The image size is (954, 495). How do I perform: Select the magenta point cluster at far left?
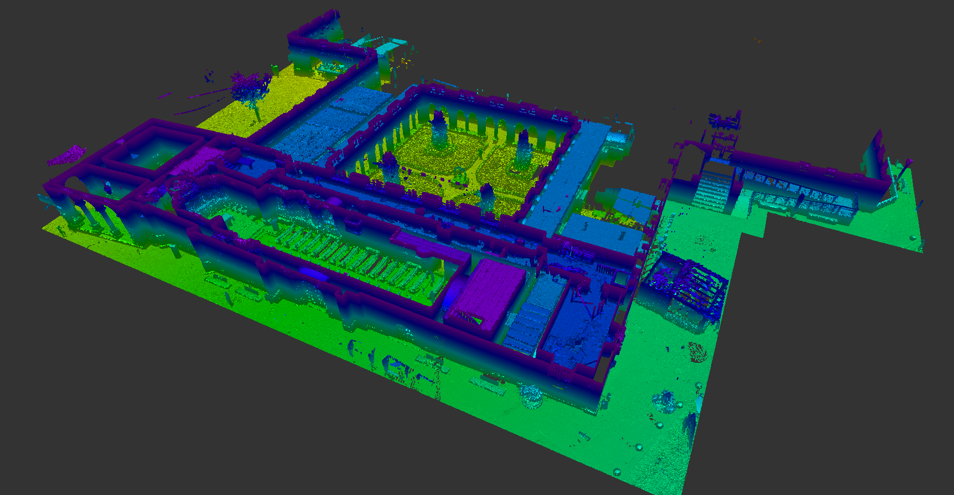[x=65, y=155]
